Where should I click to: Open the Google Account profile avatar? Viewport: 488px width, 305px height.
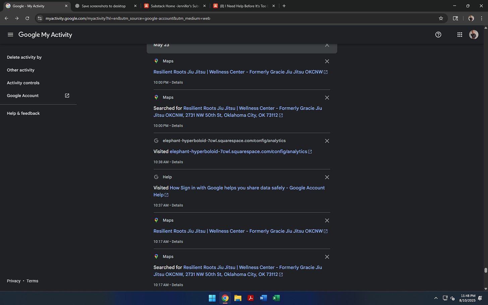pos(474,35)
